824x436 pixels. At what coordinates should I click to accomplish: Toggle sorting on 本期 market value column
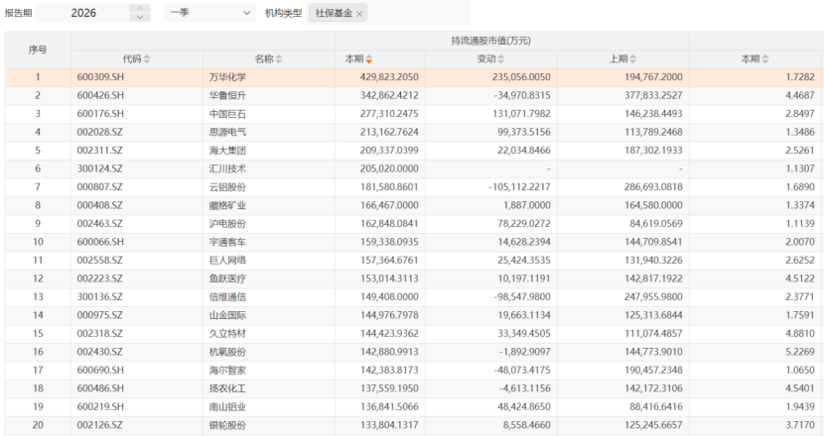[369, 59]
